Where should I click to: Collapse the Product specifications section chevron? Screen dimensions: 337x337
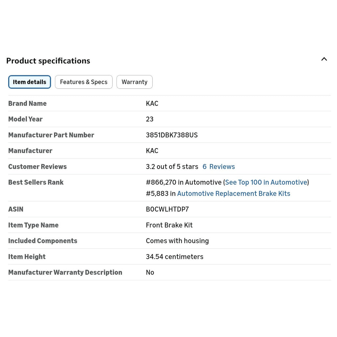coord(324,59)
